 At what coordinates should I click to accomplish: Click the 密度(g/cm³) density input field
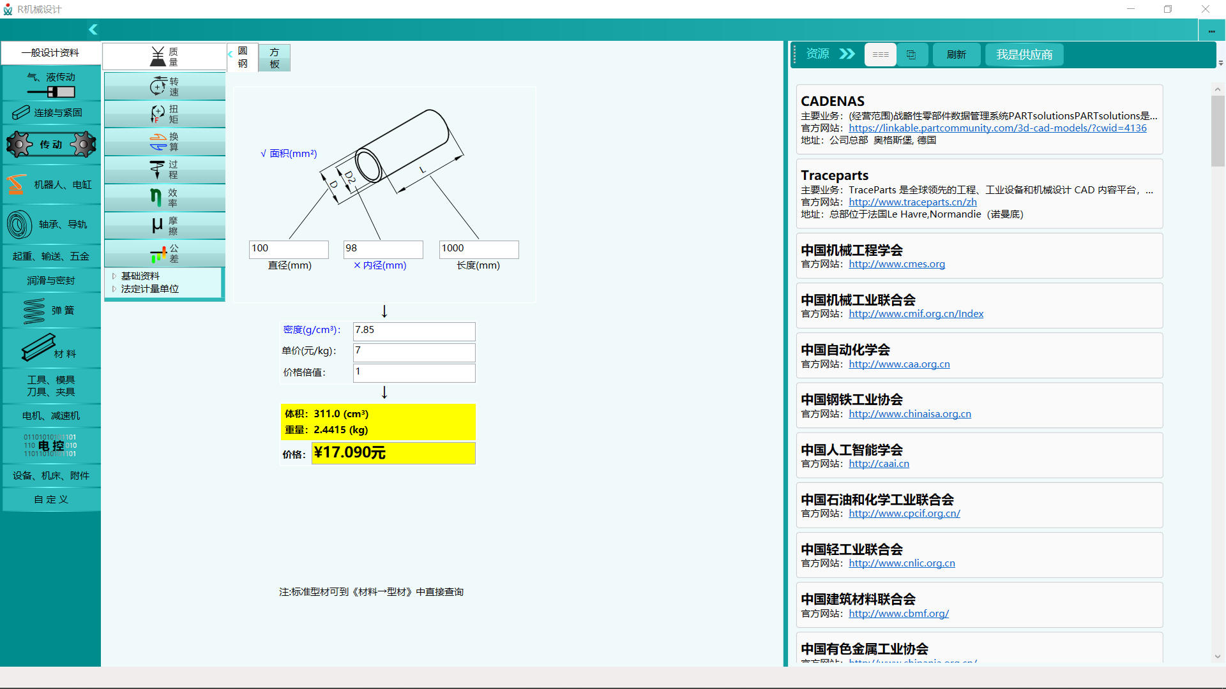point(414,330)
